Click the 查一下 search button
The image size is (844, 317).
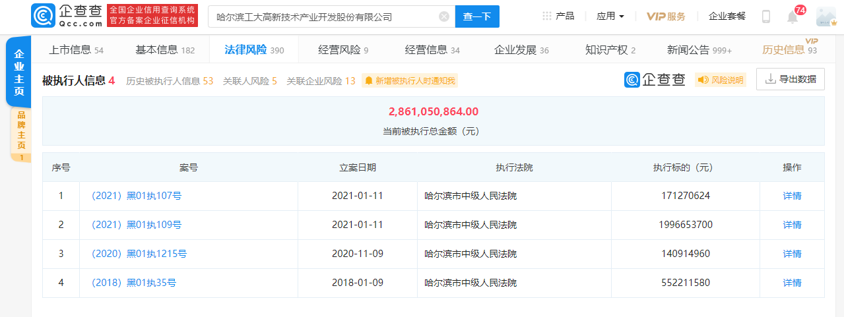pos(477,16)
